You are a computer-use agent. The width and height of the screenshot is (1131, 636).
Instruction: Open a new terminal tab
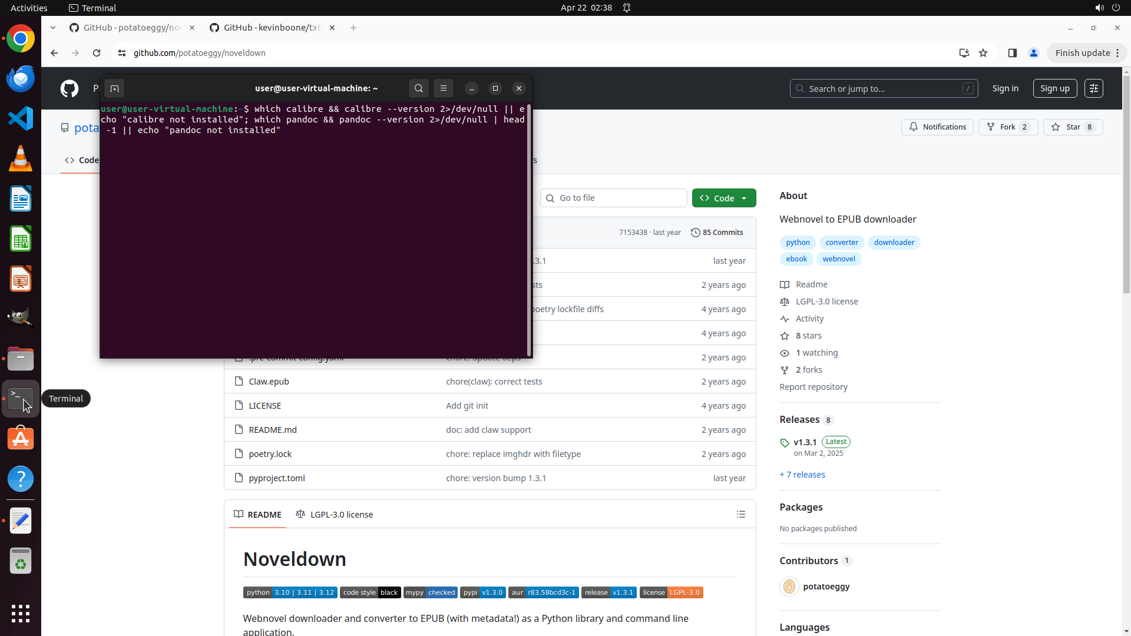pos(114,88)
